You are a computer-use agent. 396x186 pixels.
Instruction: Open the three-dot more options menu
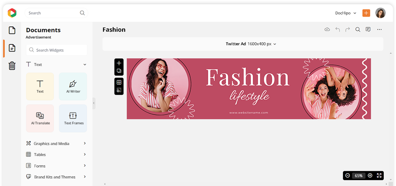pyautogui.click(x=379, y=30)
